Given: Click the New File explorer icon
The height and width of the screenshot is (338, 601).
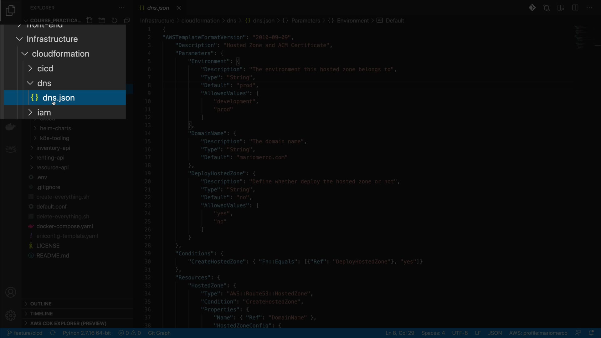Looking at the screenshot, I should pos(90,21).
